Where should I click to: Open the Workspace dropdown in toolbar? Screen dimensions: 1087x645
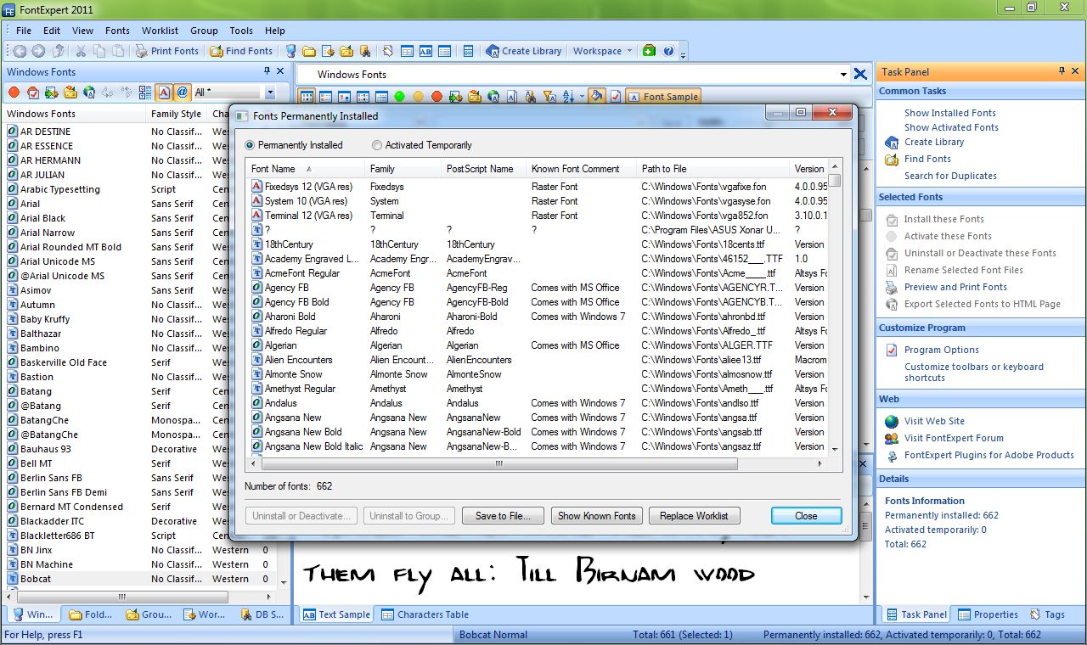(602, 51)
